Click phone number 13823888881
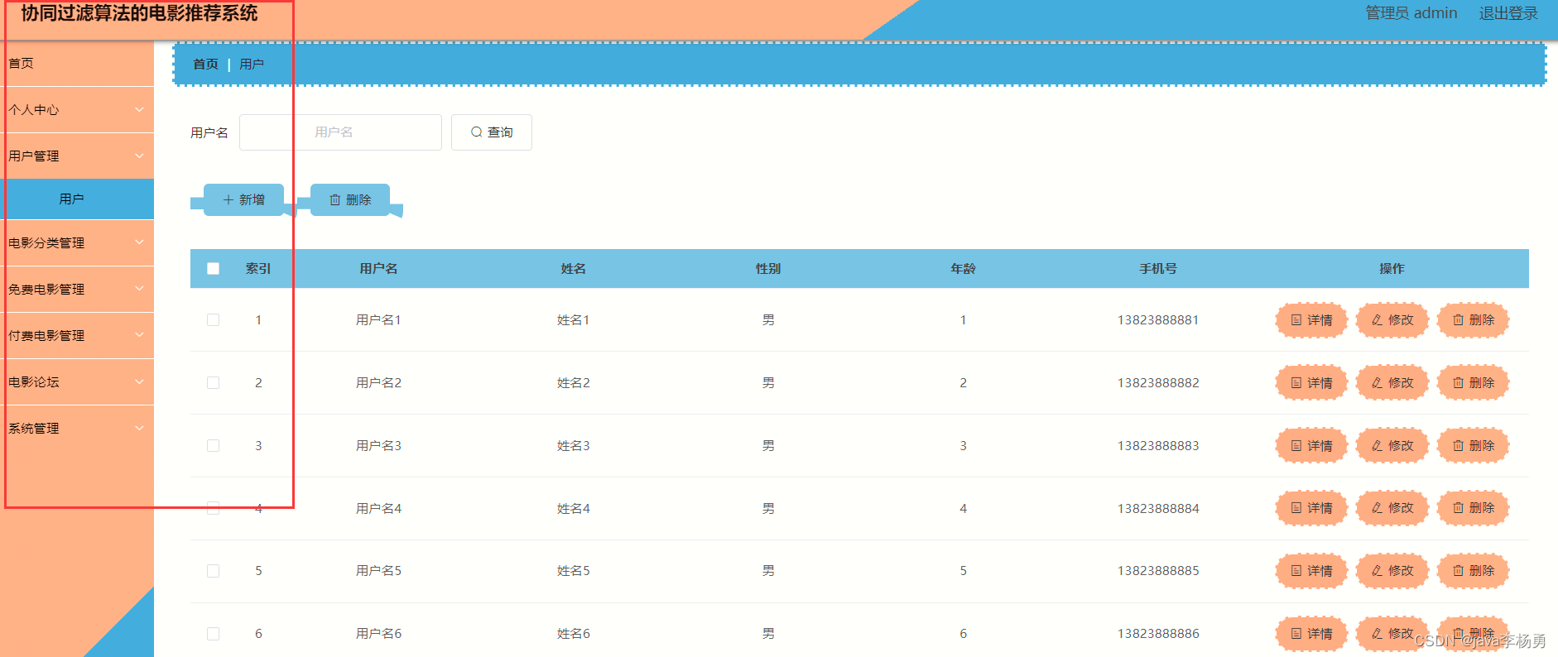 pos(1158,320)
